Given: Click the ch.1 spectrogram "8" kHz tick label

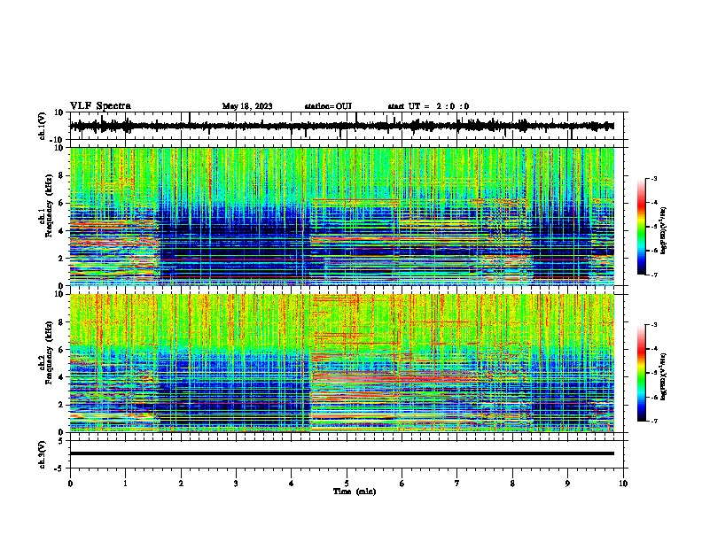Looking at the screenshot, I should click(61, 175).
